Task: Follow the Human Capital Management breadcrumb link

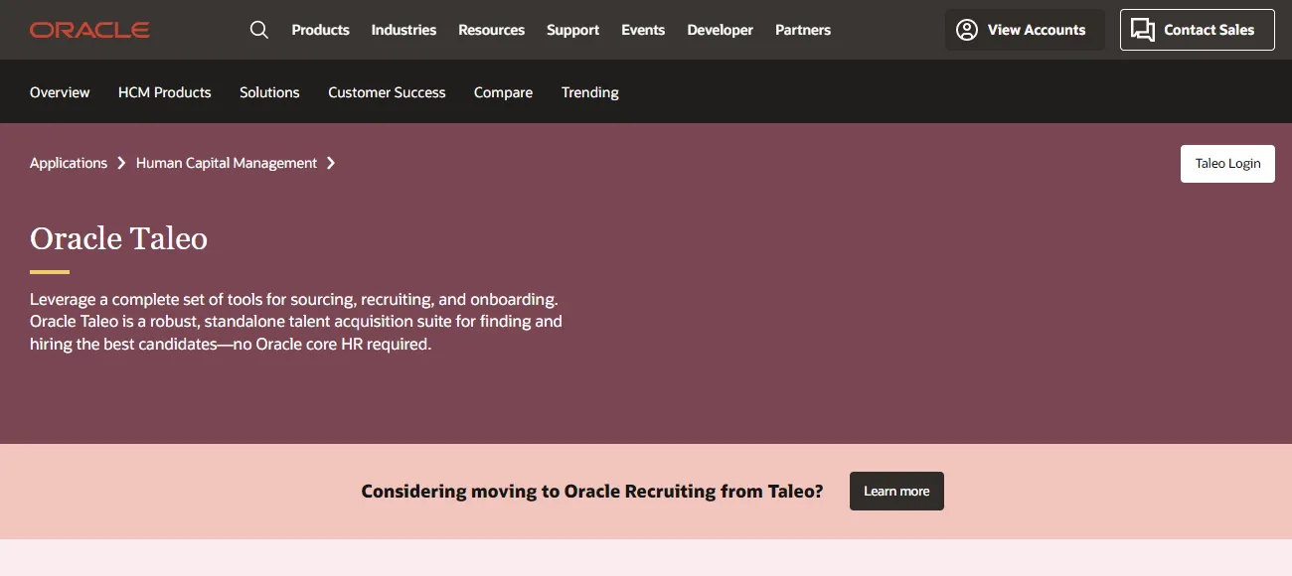Action: tap(227, 163)
